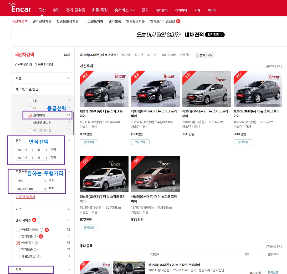Open help icon next to 헛걸음보상 filter
This screenshot has height=274, width=287.
click(39, 256)
